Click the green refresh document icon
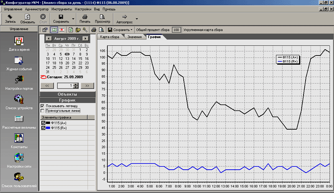The image size is (334, 193). [x=71, y=30]
